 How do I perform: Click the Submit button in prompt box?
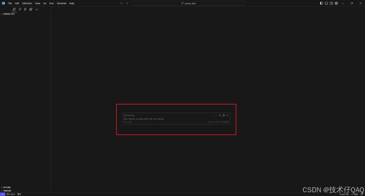tap(225, 122)
